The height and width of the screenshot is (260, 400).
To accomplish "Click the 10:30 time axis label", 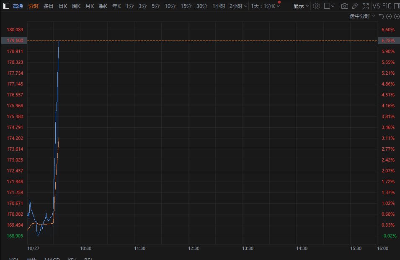I will point(86,248).
